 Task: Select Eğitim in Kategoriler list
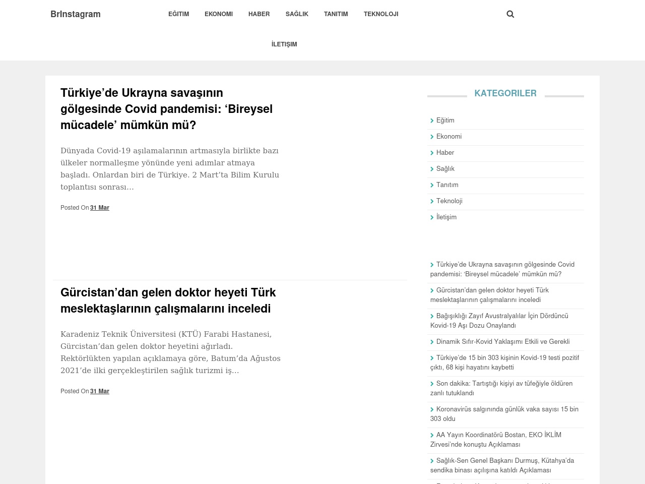[445, 120]
